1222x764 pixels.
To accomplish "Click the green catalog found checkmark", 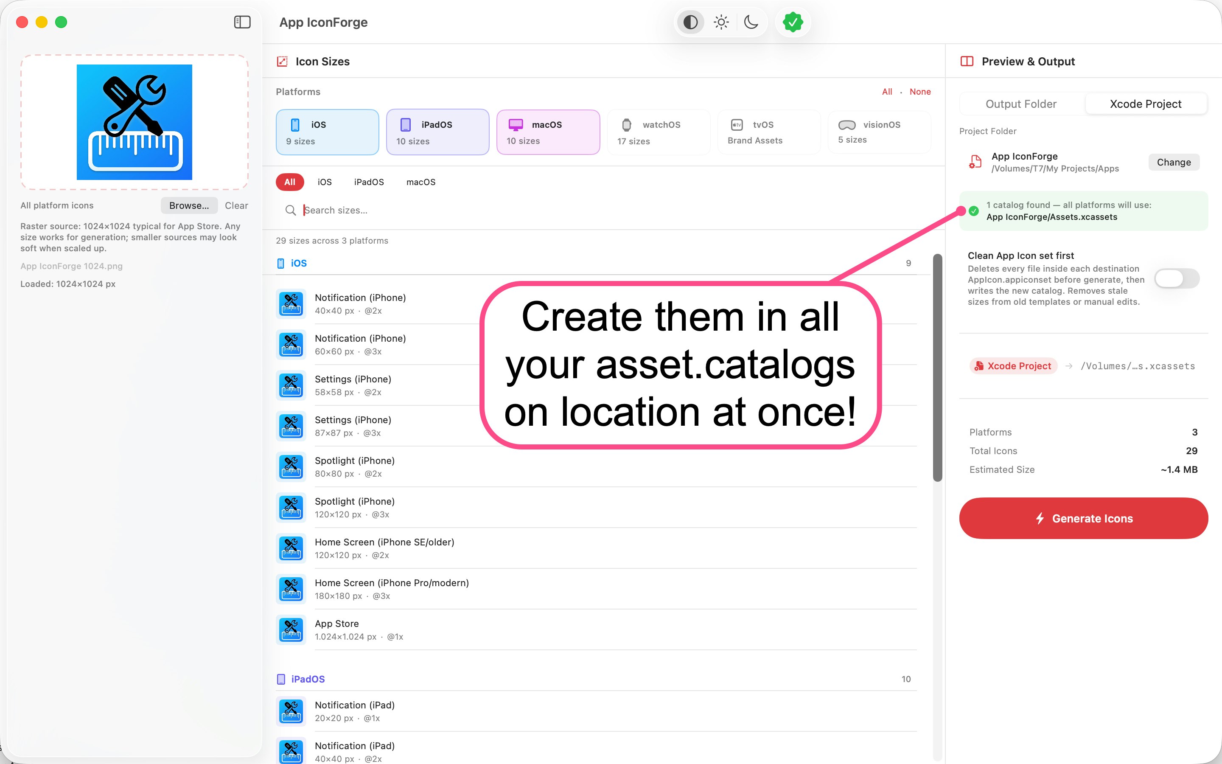I will (x=974, y=211).
